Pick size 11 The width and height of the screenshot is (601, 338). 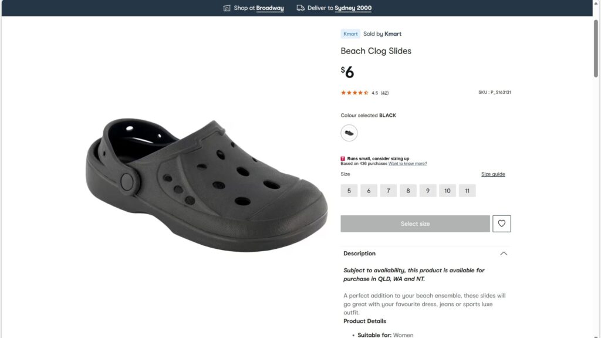(x=467, y=191)
